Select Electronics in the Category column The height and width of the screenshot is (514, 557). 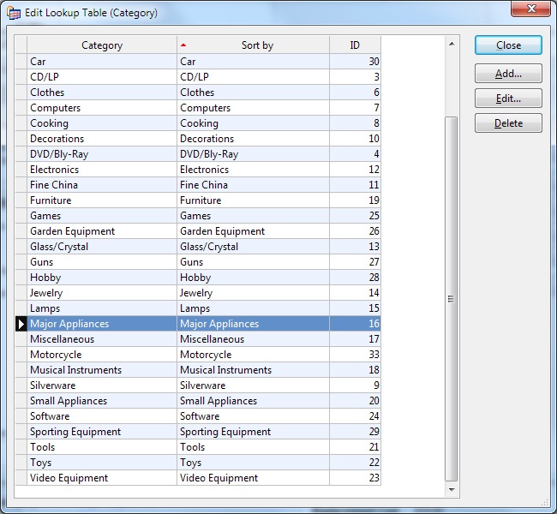[x=102, y=170]
